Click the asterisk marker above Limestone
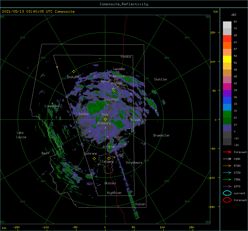This screenshot has height=231, width=248. (x=52, y=104)
